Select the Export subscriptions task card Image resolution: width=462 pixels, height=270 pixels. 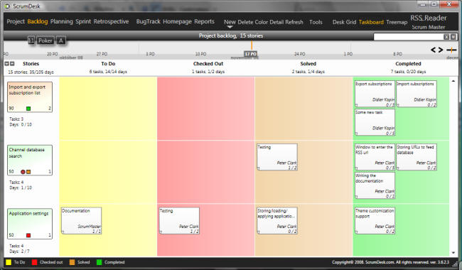click(x=375, y=94)
